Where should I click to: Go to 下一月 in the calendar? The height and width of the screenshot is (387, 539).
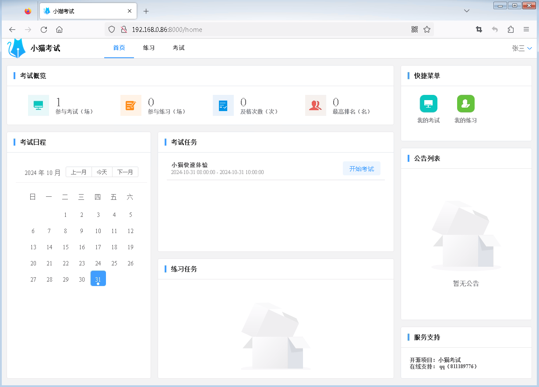(x=125, y=172)
